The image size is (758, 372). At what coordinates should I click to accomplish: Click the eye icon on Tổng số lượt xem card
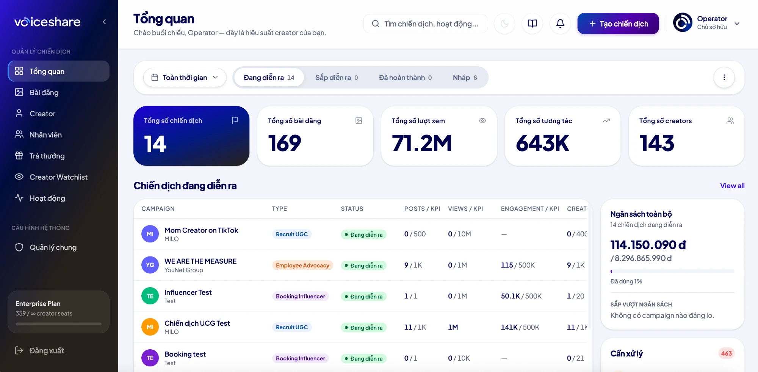[482, 120]
